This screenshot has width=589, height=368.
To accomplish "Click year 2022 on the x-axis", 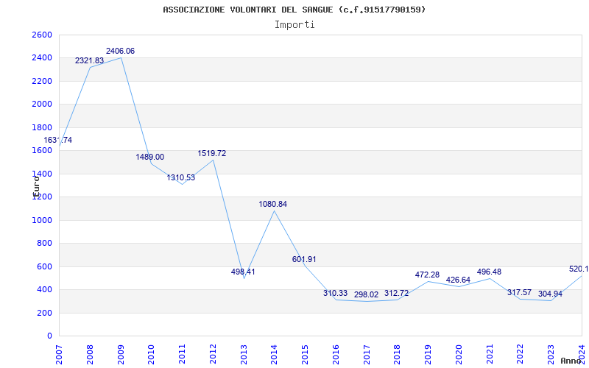I will (x=521, y=355).
